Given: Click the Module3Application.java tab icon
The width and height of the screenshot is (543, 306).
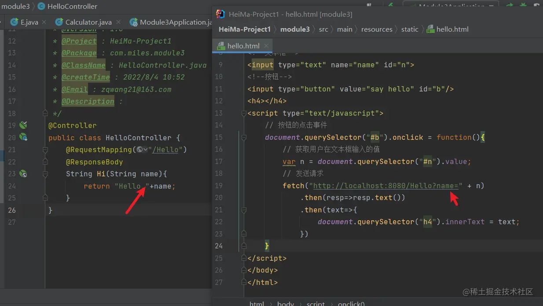Looking at the screenshot, I should tap(133, 22).
